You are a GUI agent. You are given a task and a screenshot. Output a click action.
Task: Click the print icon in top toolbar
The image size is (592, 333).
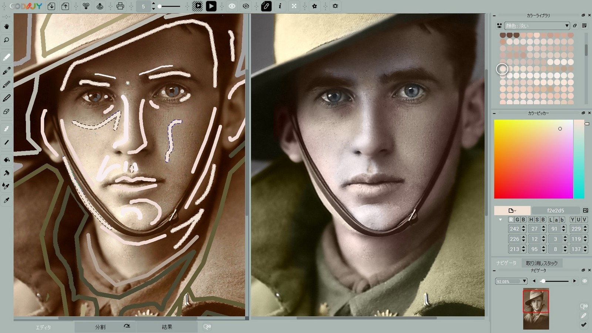120,6
